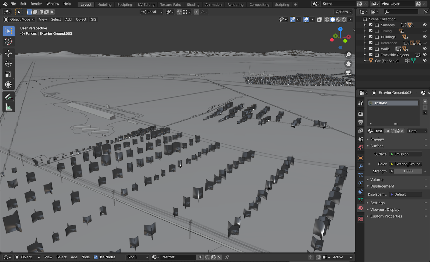Screen dimensions: 430x262
Task: Open the Texture properties checker tab
Action: [360, 219]
